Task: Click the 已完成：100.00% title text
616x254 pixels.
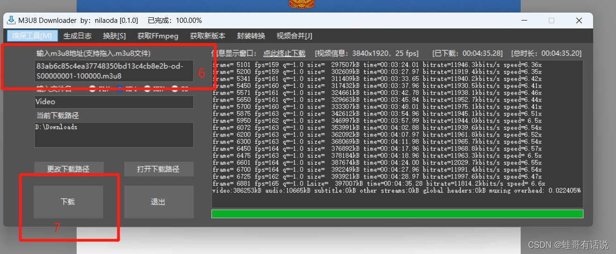Action: tap(175, 21)
